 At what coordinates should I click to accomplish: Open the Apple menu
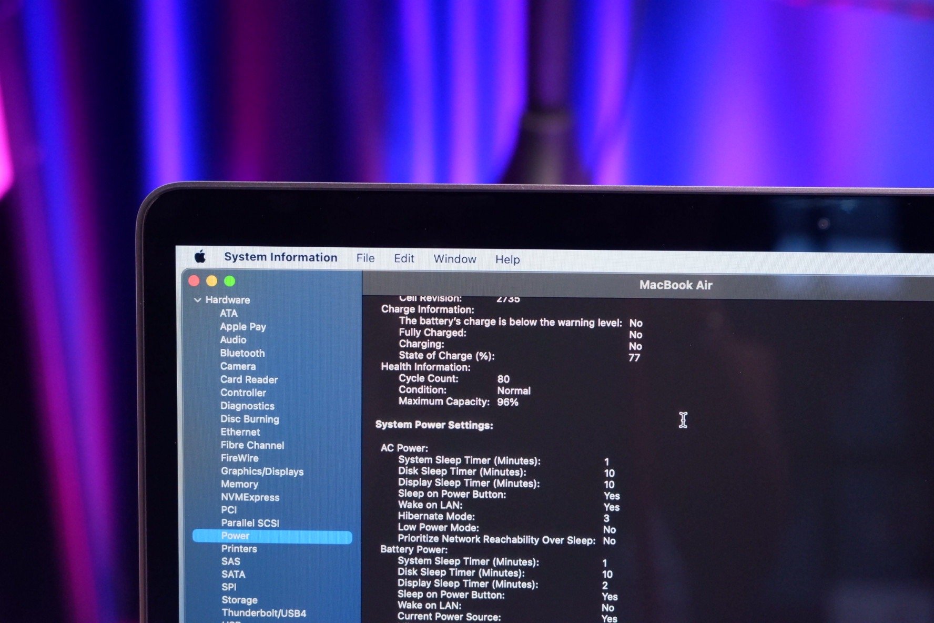(200, 257)
